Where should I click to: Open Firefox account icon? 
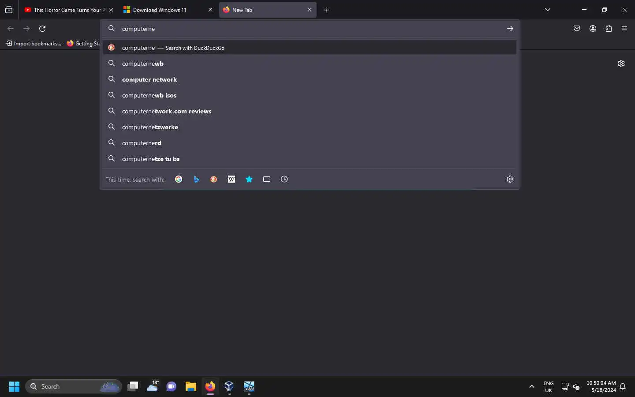pos(593,29)
